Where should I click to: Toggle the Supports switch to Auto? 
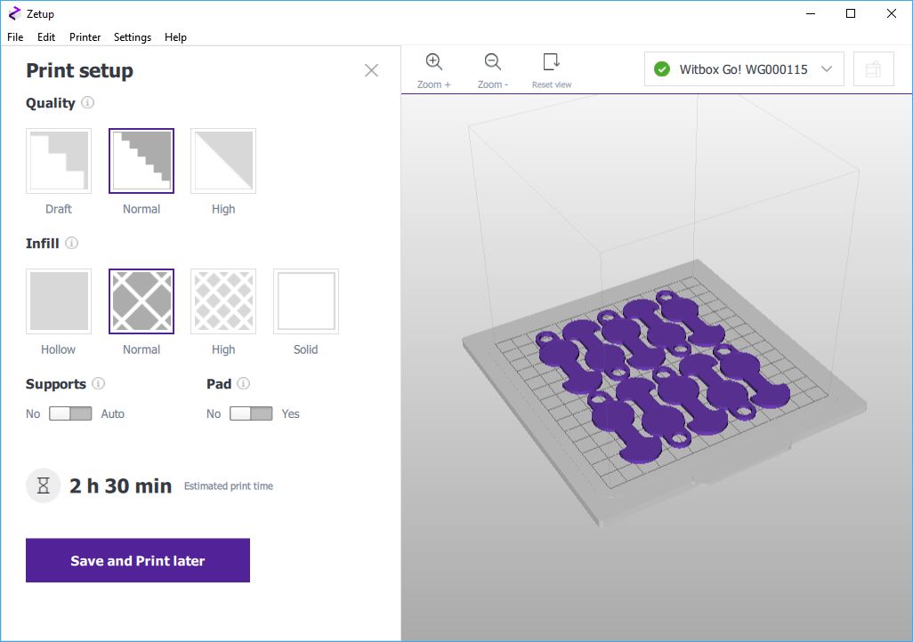70,413
